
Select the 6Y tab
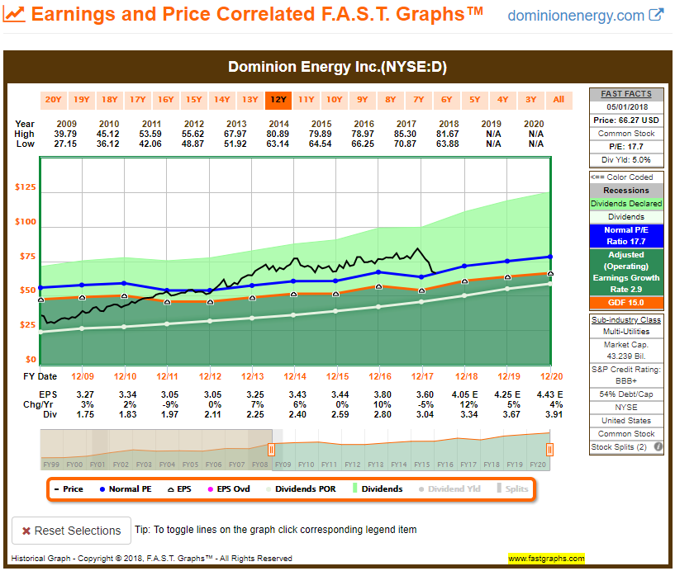tap(447, 100)
